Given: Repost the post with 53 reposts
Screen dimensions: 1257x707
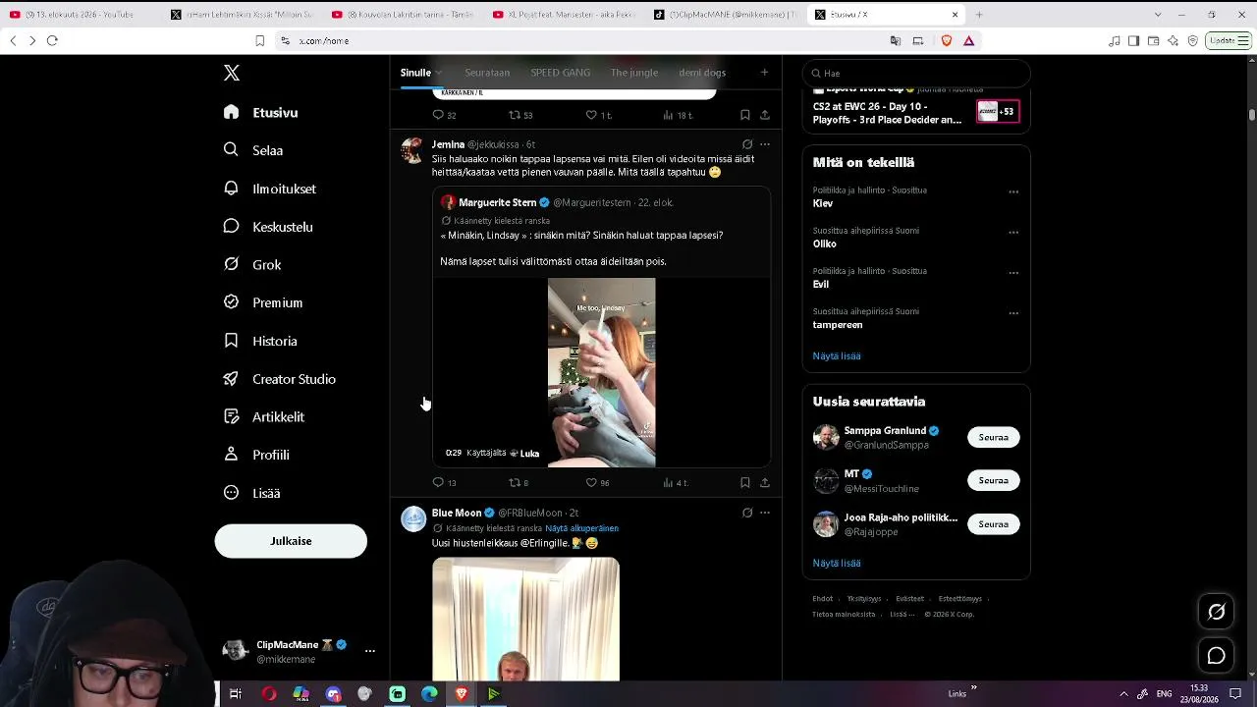Looking at the screenshot, I should (x=520, y=115).
